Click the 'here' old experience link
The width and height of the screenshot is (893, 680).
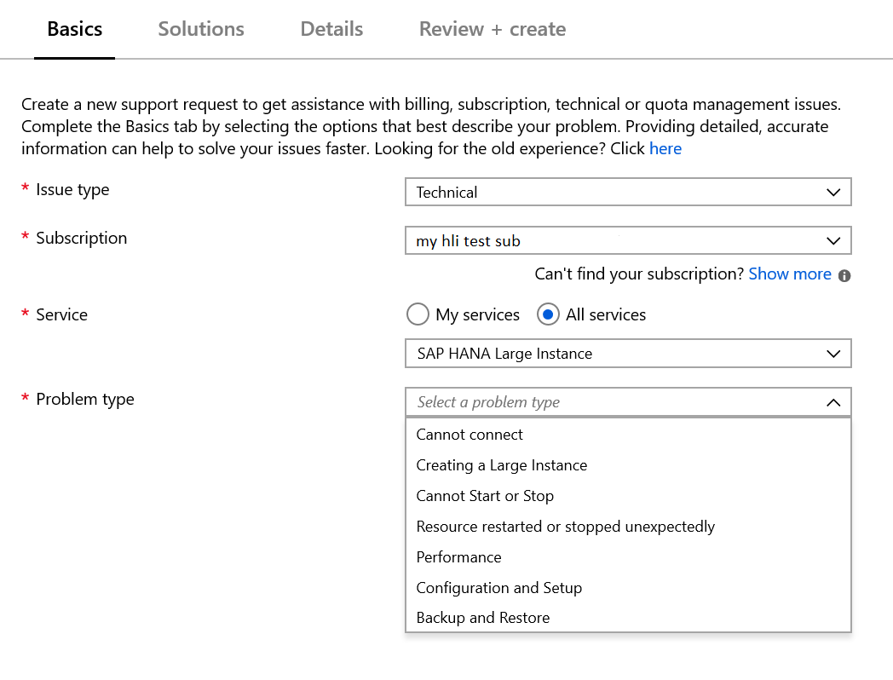[x=665, y=148]
